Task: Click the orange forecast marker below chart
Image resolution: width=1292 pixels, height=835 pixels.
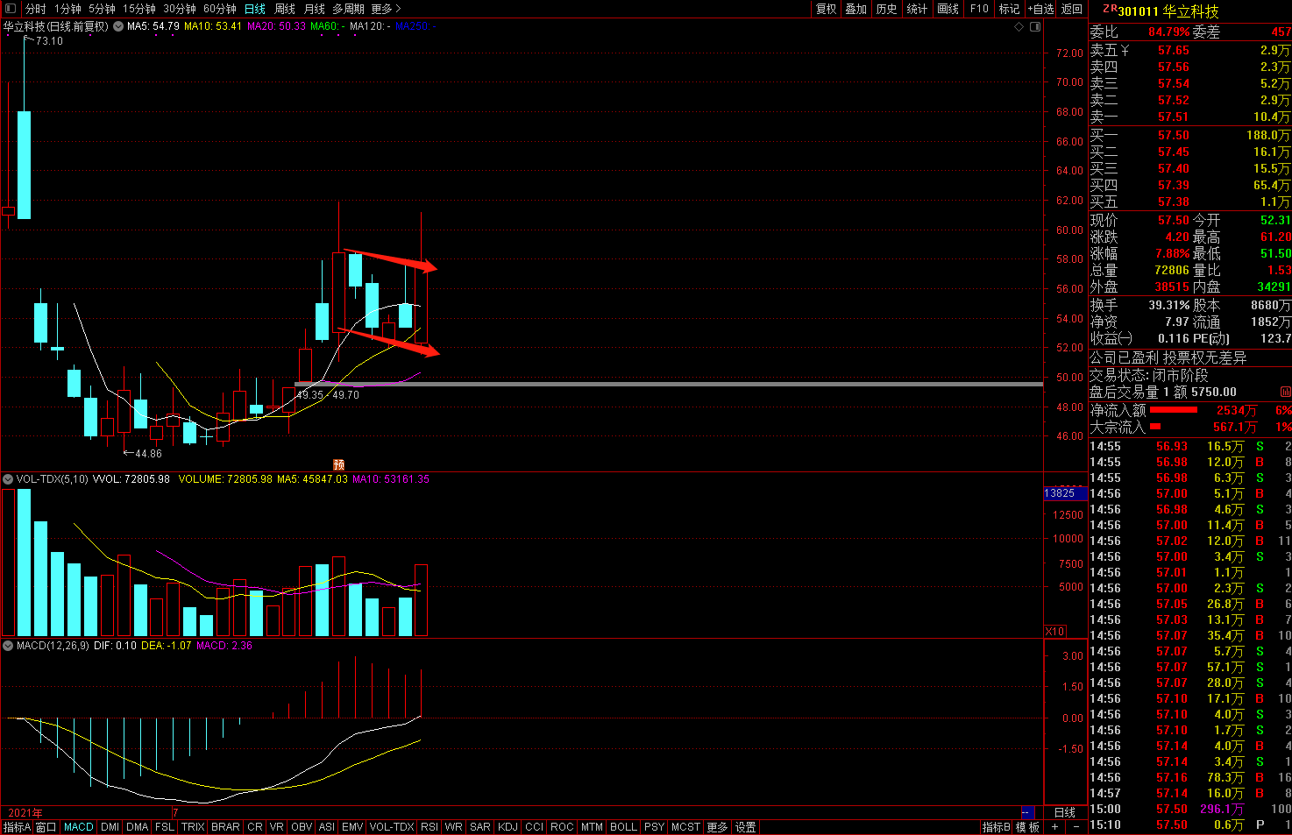Action: coord(338,465)
